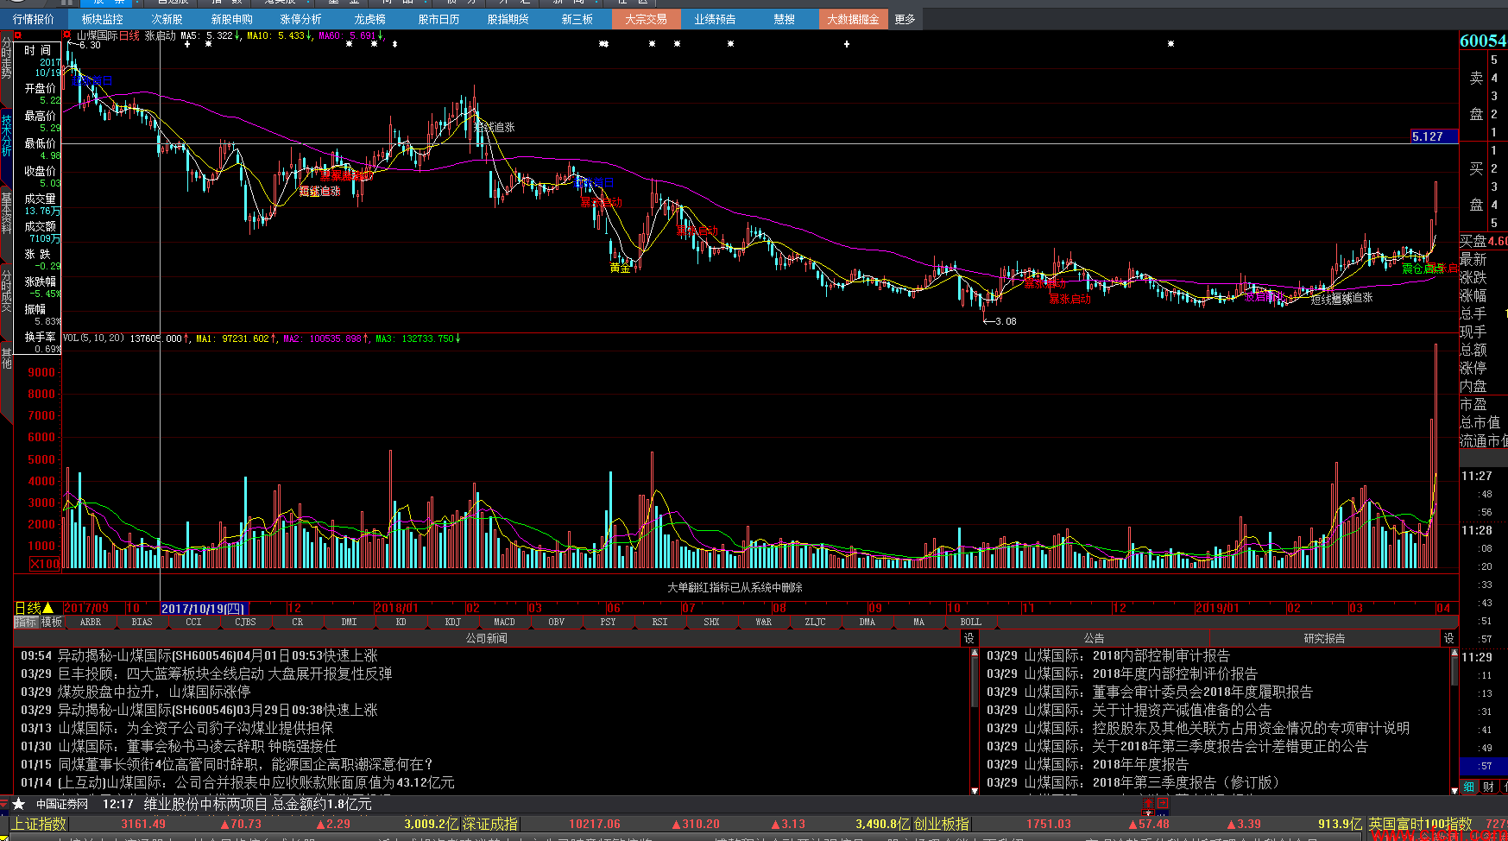
Task: Switch the indicator to CCI
Action: (194, 622)
